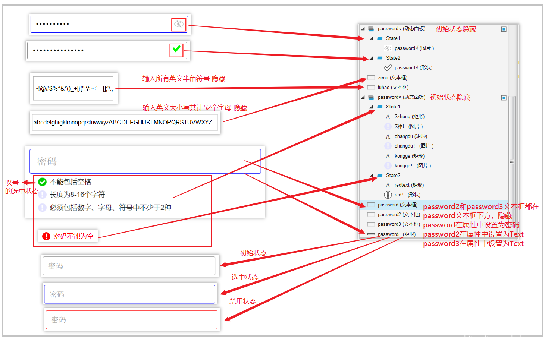
Task: Select the fuhao (文本框) outline item
Action: click(393, 88)
